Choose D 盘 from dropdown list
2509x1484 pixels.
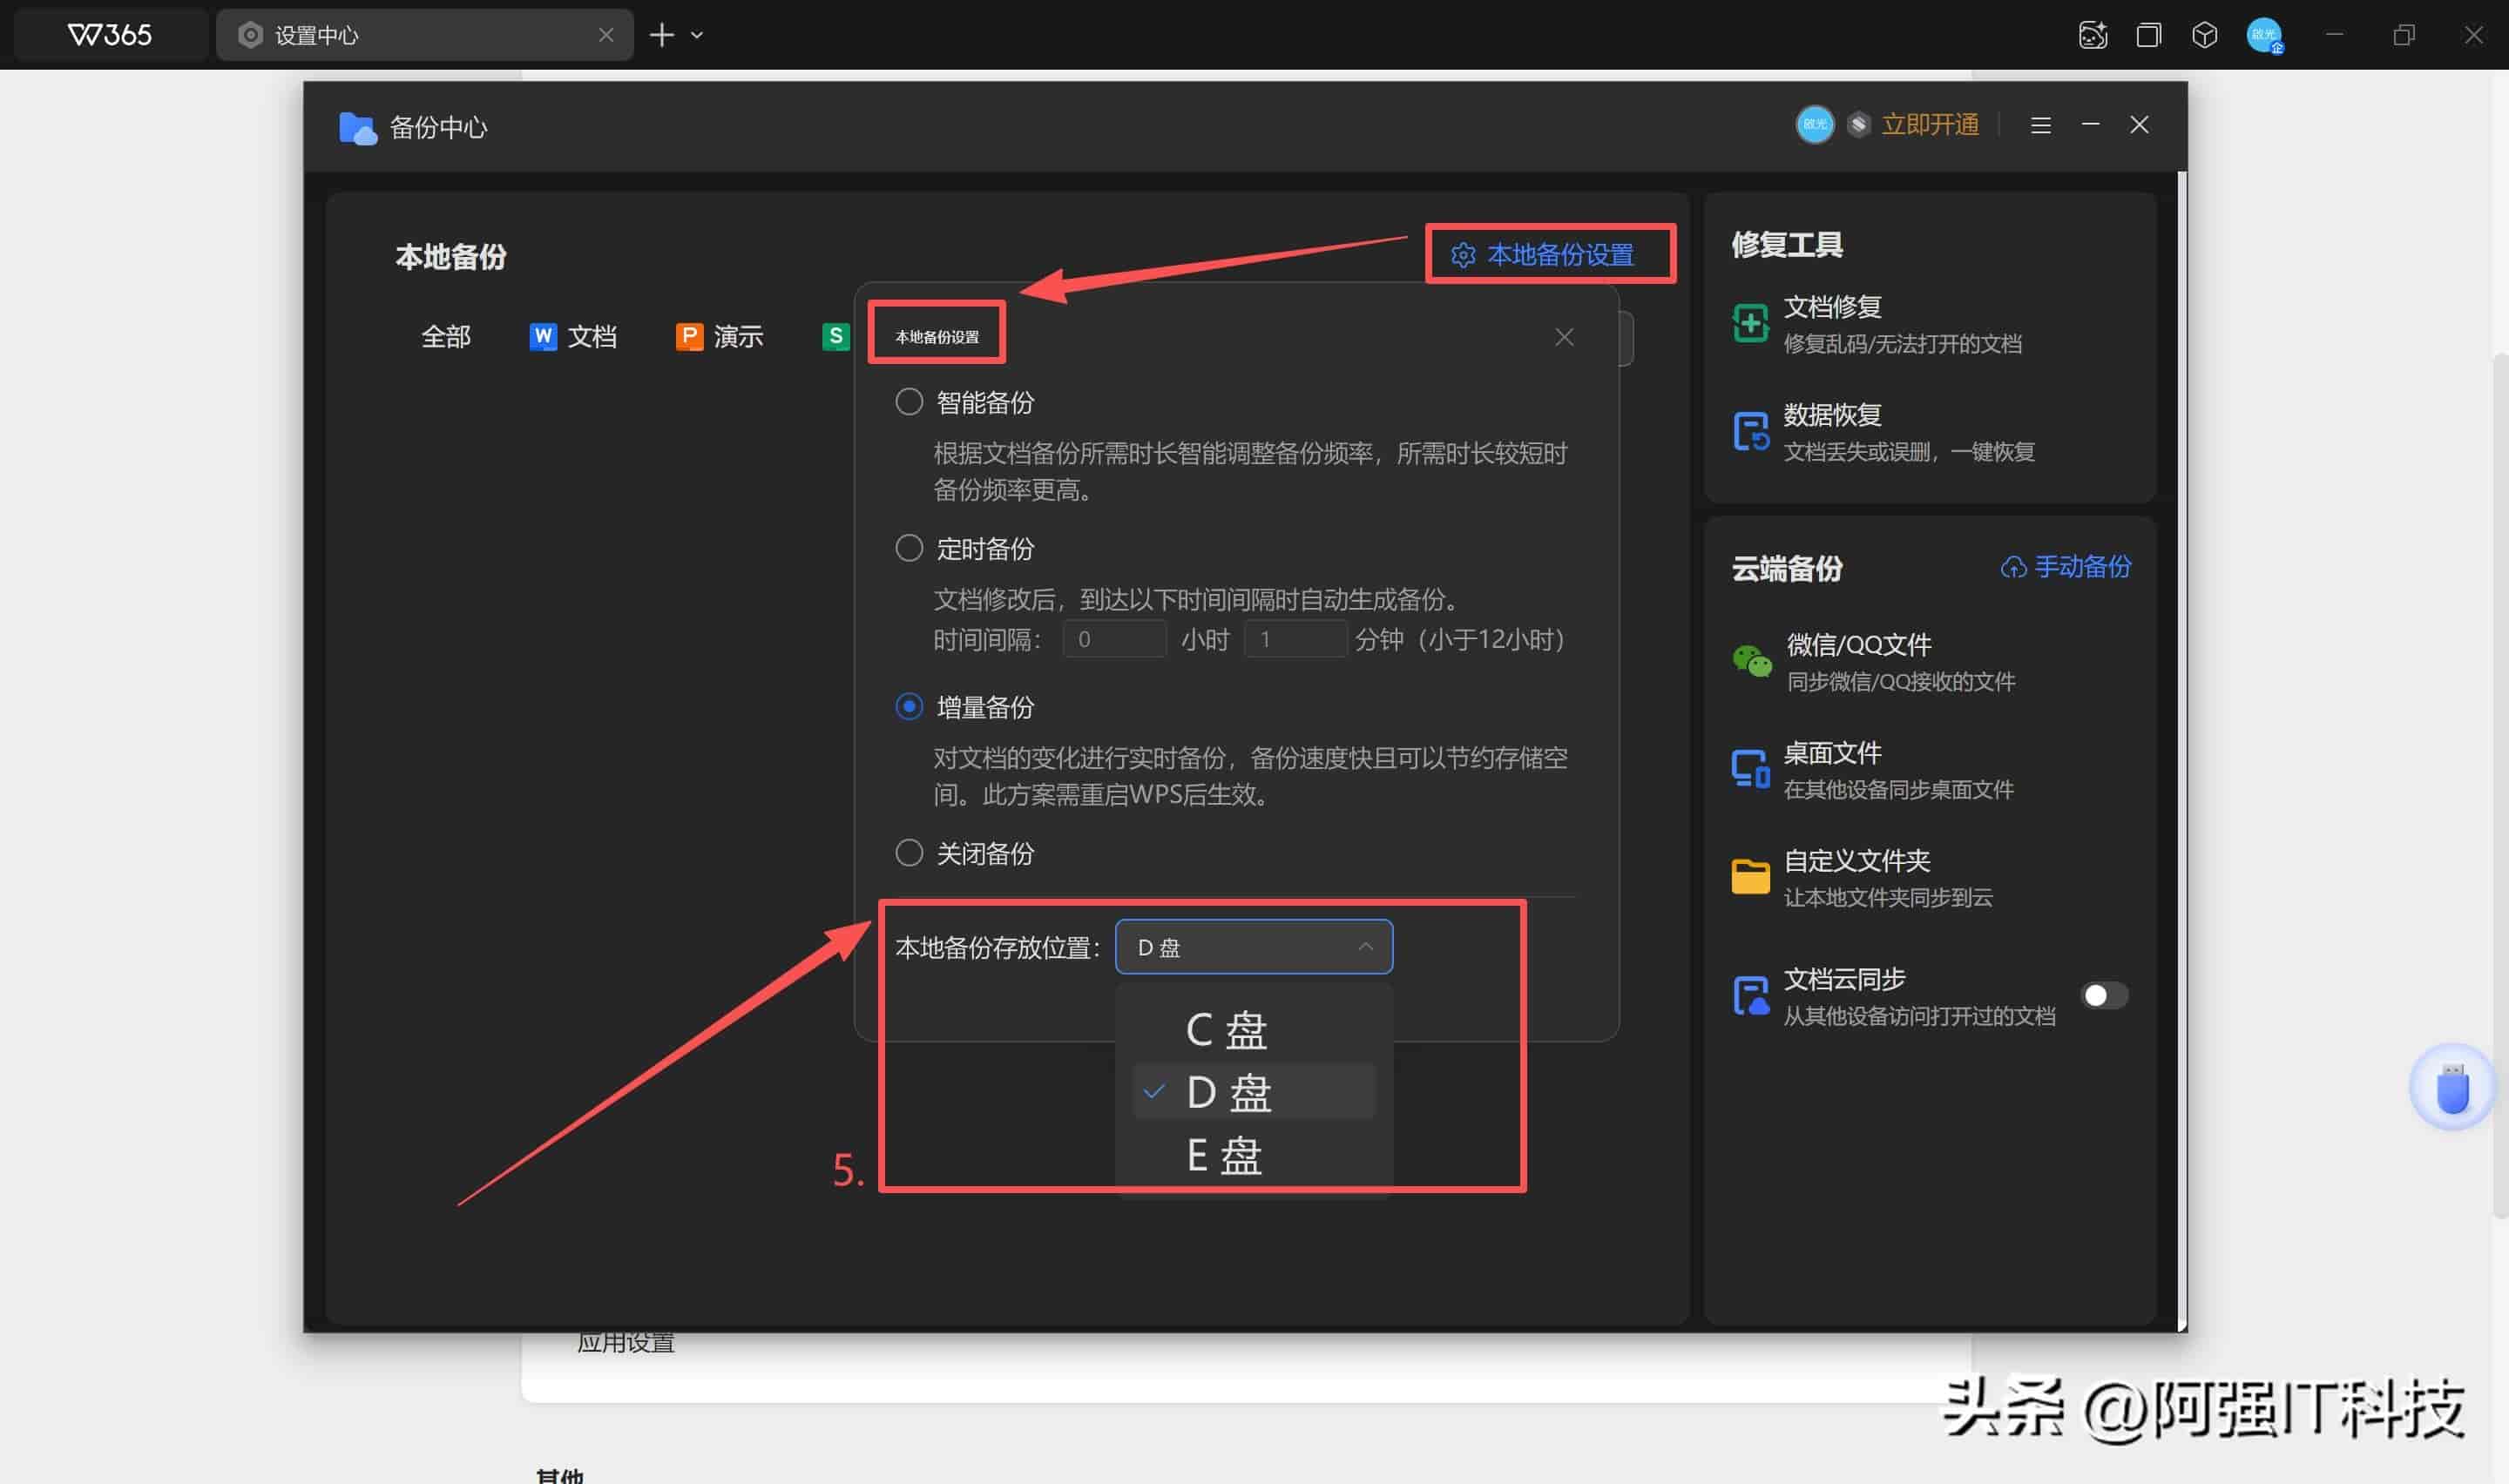pos(1253,1092)
